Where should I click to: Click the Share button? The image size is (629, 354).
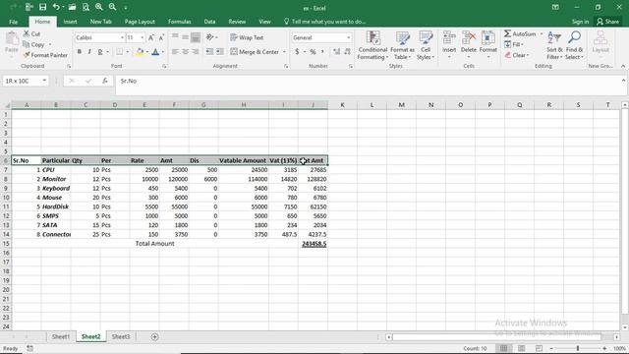(607, 22)
